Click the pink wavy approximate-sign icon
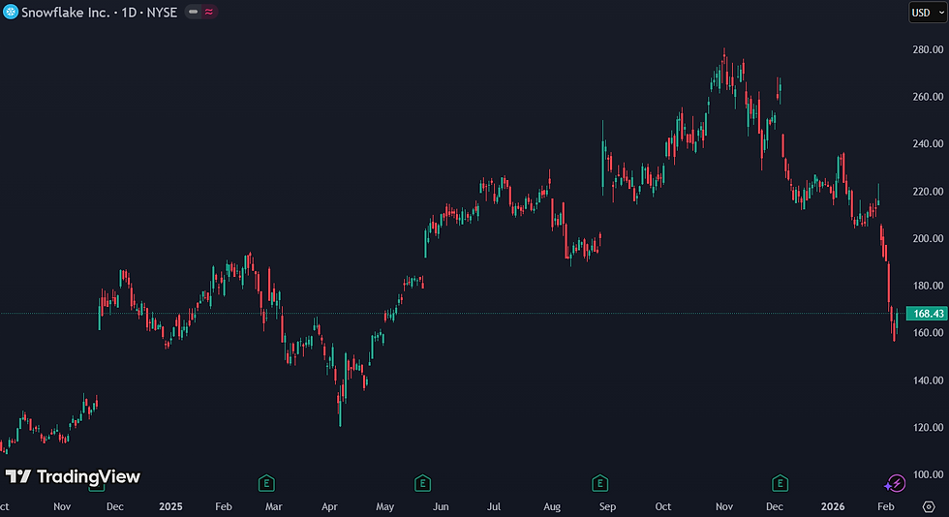949x517 pixels. (x=209, y=13)
